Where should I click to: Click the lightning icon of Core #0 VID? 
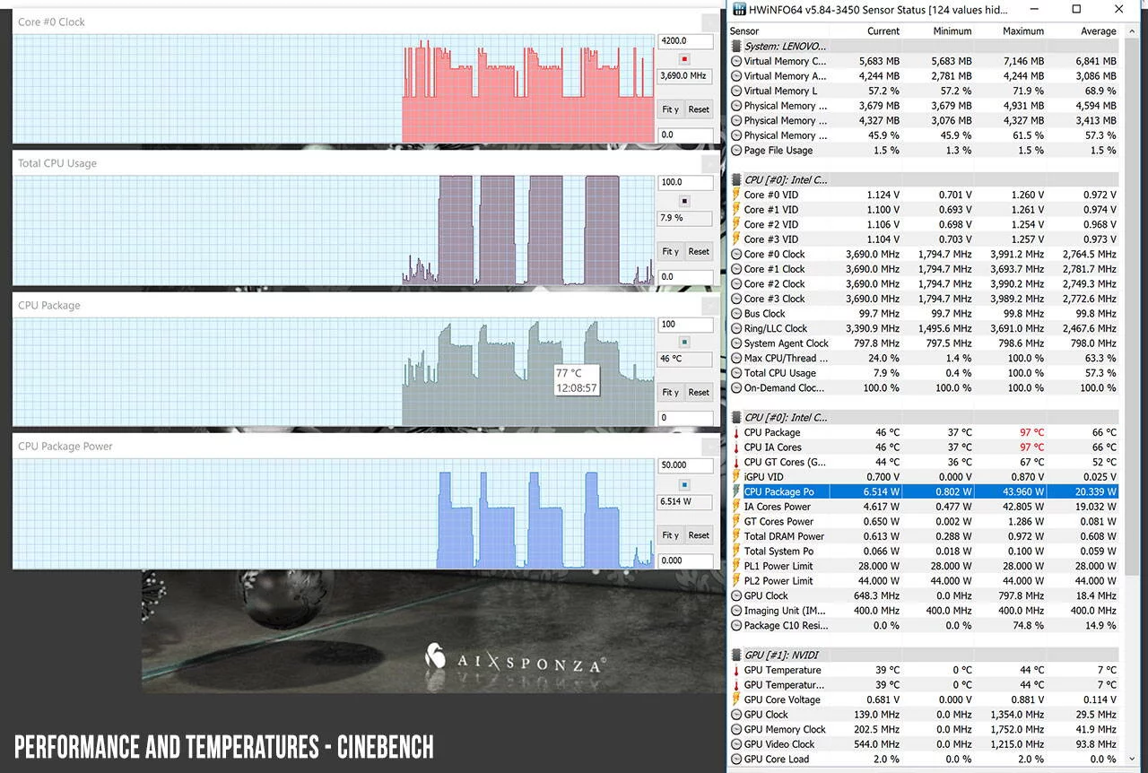[x=736, y=195]
